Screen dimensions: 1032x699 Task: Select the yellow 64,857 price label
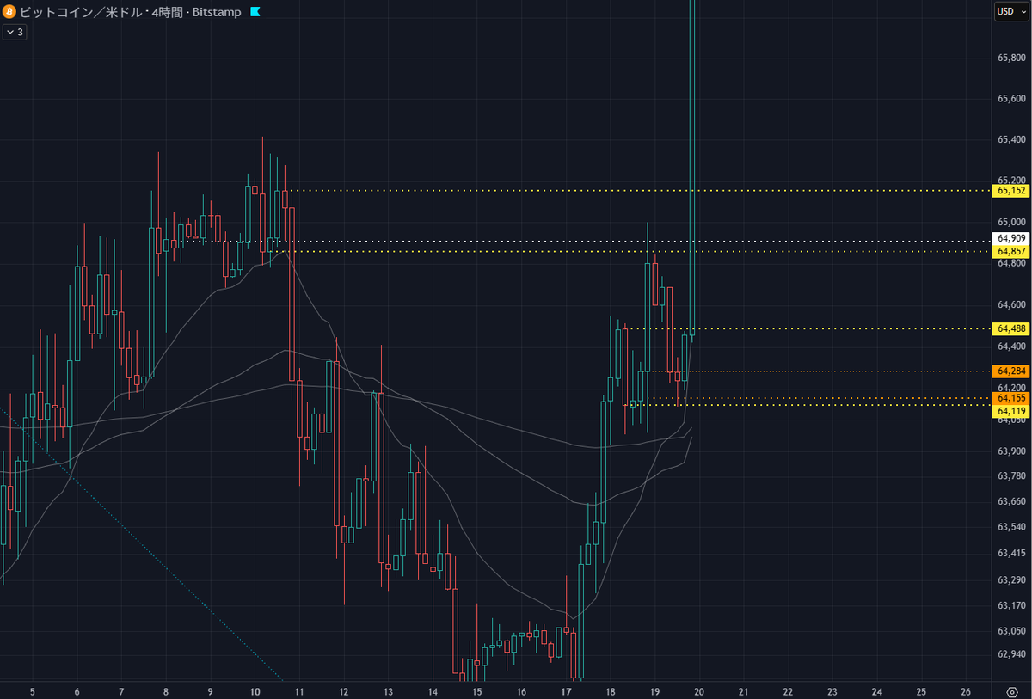(1011, 251)
